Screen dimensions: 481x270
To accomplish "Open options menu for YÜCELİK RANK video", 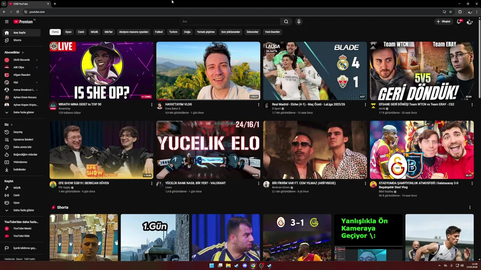I will click(259, 183).
